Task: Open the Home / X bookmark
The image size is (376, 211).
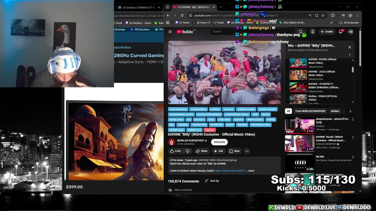Action: tap(201, 23)
